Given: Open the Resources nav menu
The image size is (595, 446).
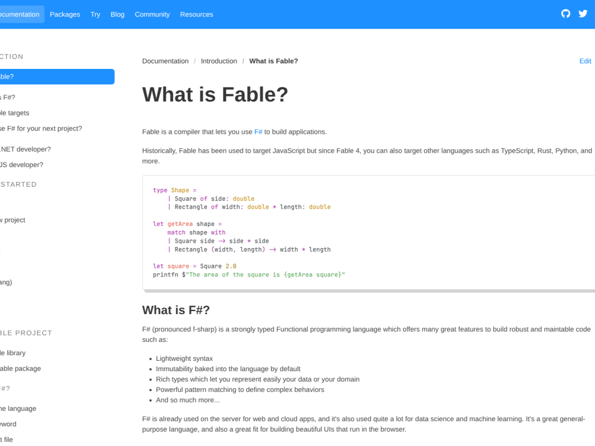Looking at the screenshot, I should pos(196,14).
